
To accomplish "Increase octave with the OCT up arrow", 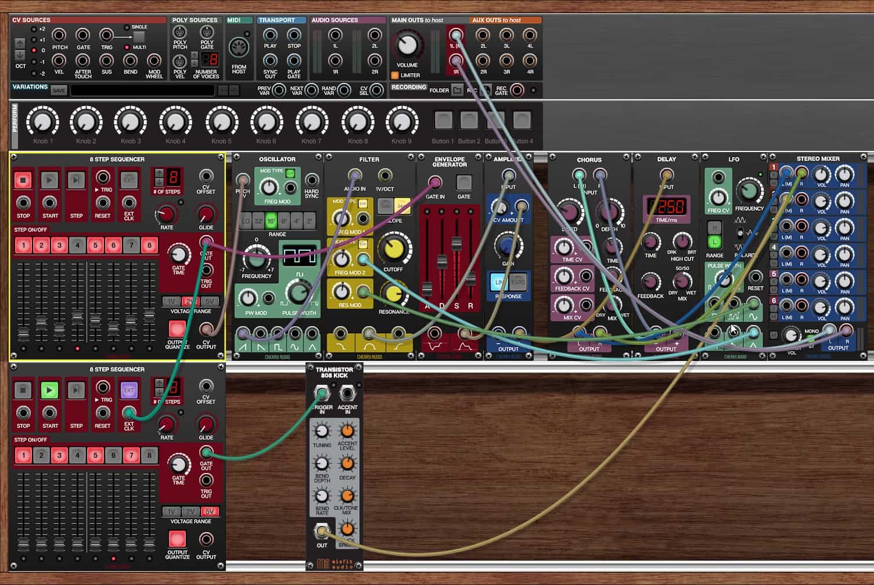I will (x=20, y=44).
